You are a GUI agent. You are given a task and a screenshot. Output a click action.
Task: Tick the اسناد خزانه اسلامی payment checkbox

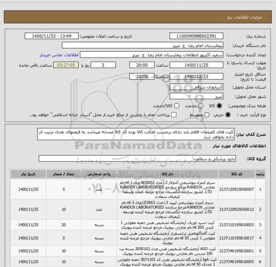174,115
